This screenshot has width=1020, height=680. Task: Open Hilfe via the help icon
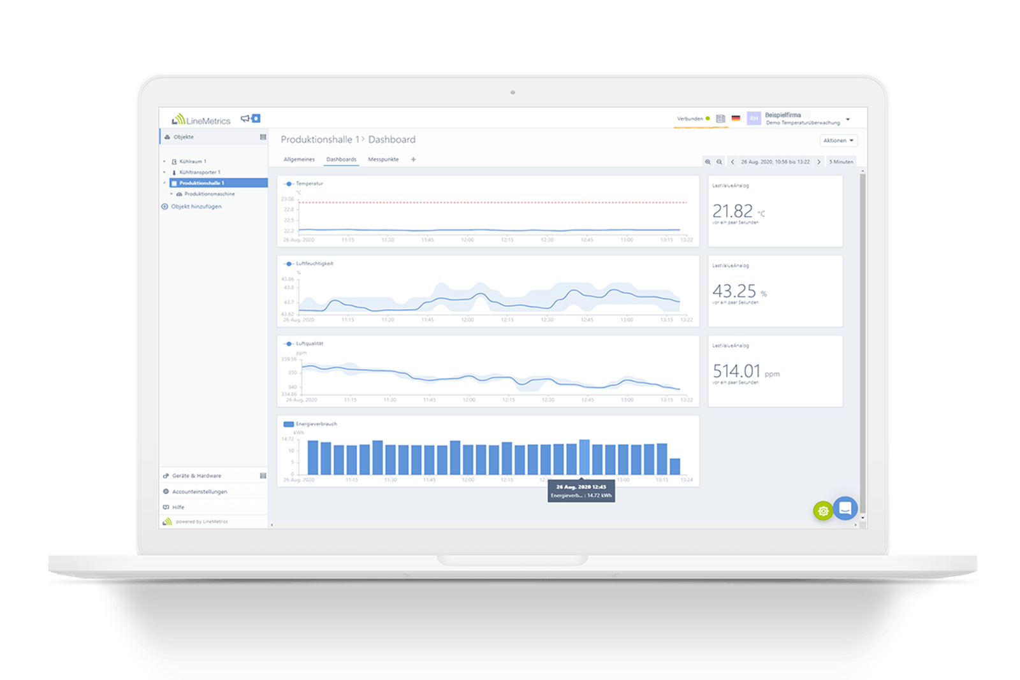164,507
